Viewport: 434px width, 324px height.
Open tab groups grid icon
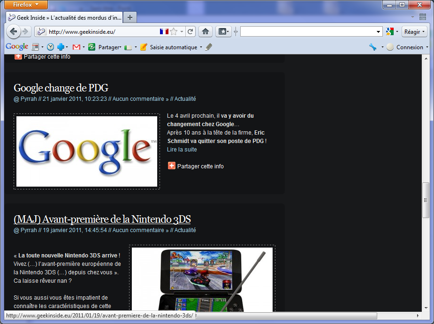coord(423,17)
